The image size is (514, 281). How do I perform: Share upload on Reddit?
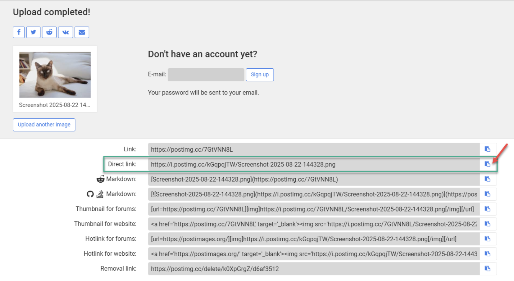49,32
